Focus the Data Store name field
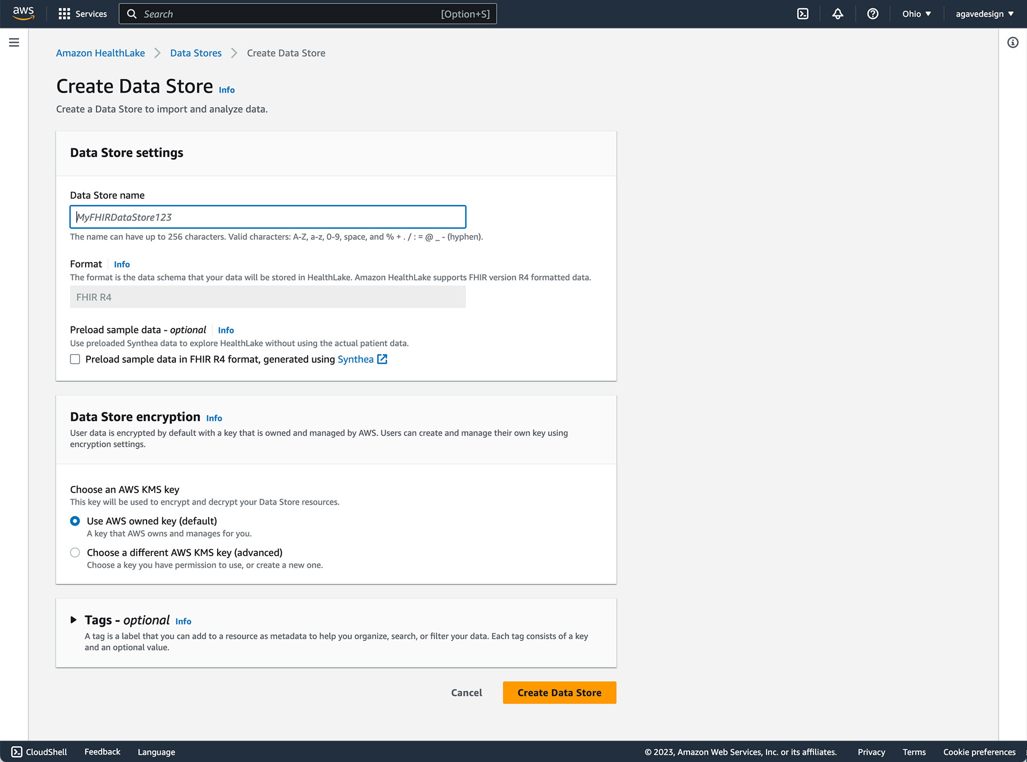Viewport: 1027px width, 762px height. click(x=267, y=217)
